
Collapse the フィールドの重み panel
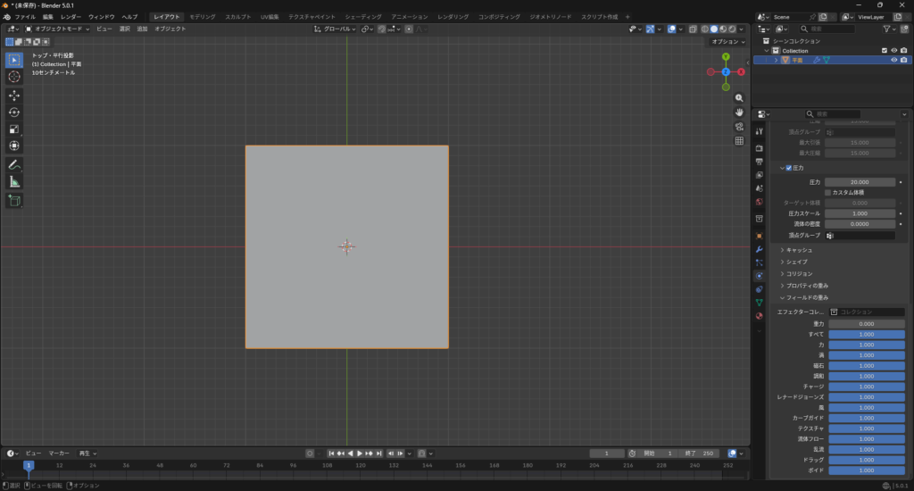tap(807, 297)
